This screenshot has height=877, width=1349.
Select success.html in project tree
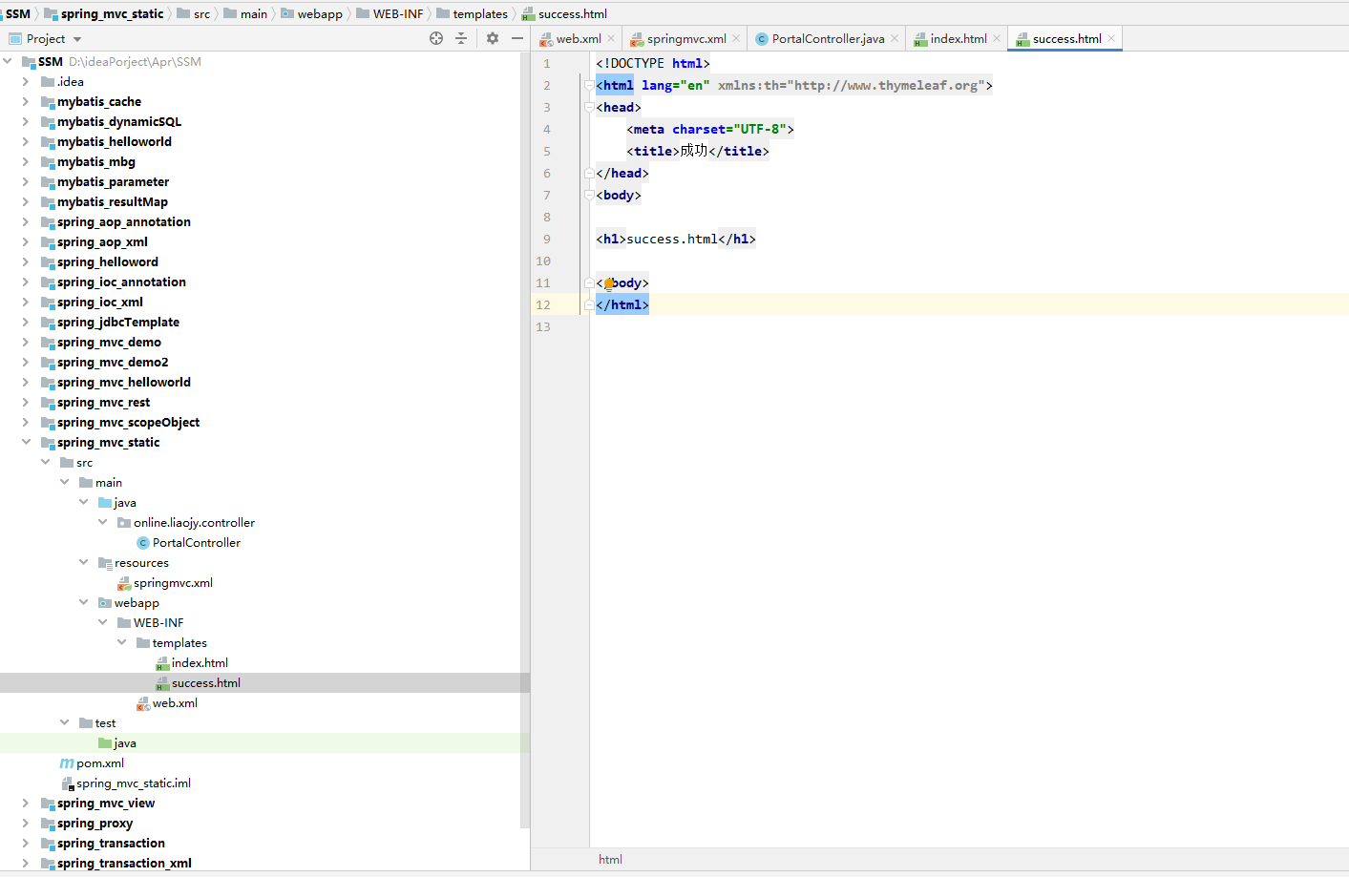pyautogui.click(x=206, y=682)
